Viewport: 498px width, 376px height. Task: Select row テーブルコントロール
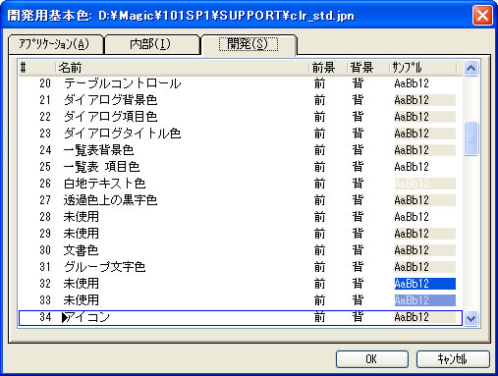tap(241, 83)
